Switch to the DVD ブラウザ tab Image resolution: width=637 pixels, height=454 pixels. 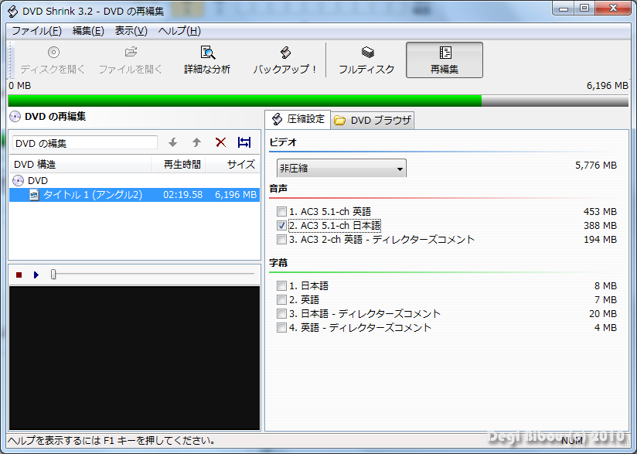[373, 121]
